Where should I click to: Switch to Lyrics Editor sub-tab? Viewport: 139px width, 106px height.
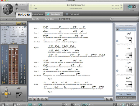point(50,19)
